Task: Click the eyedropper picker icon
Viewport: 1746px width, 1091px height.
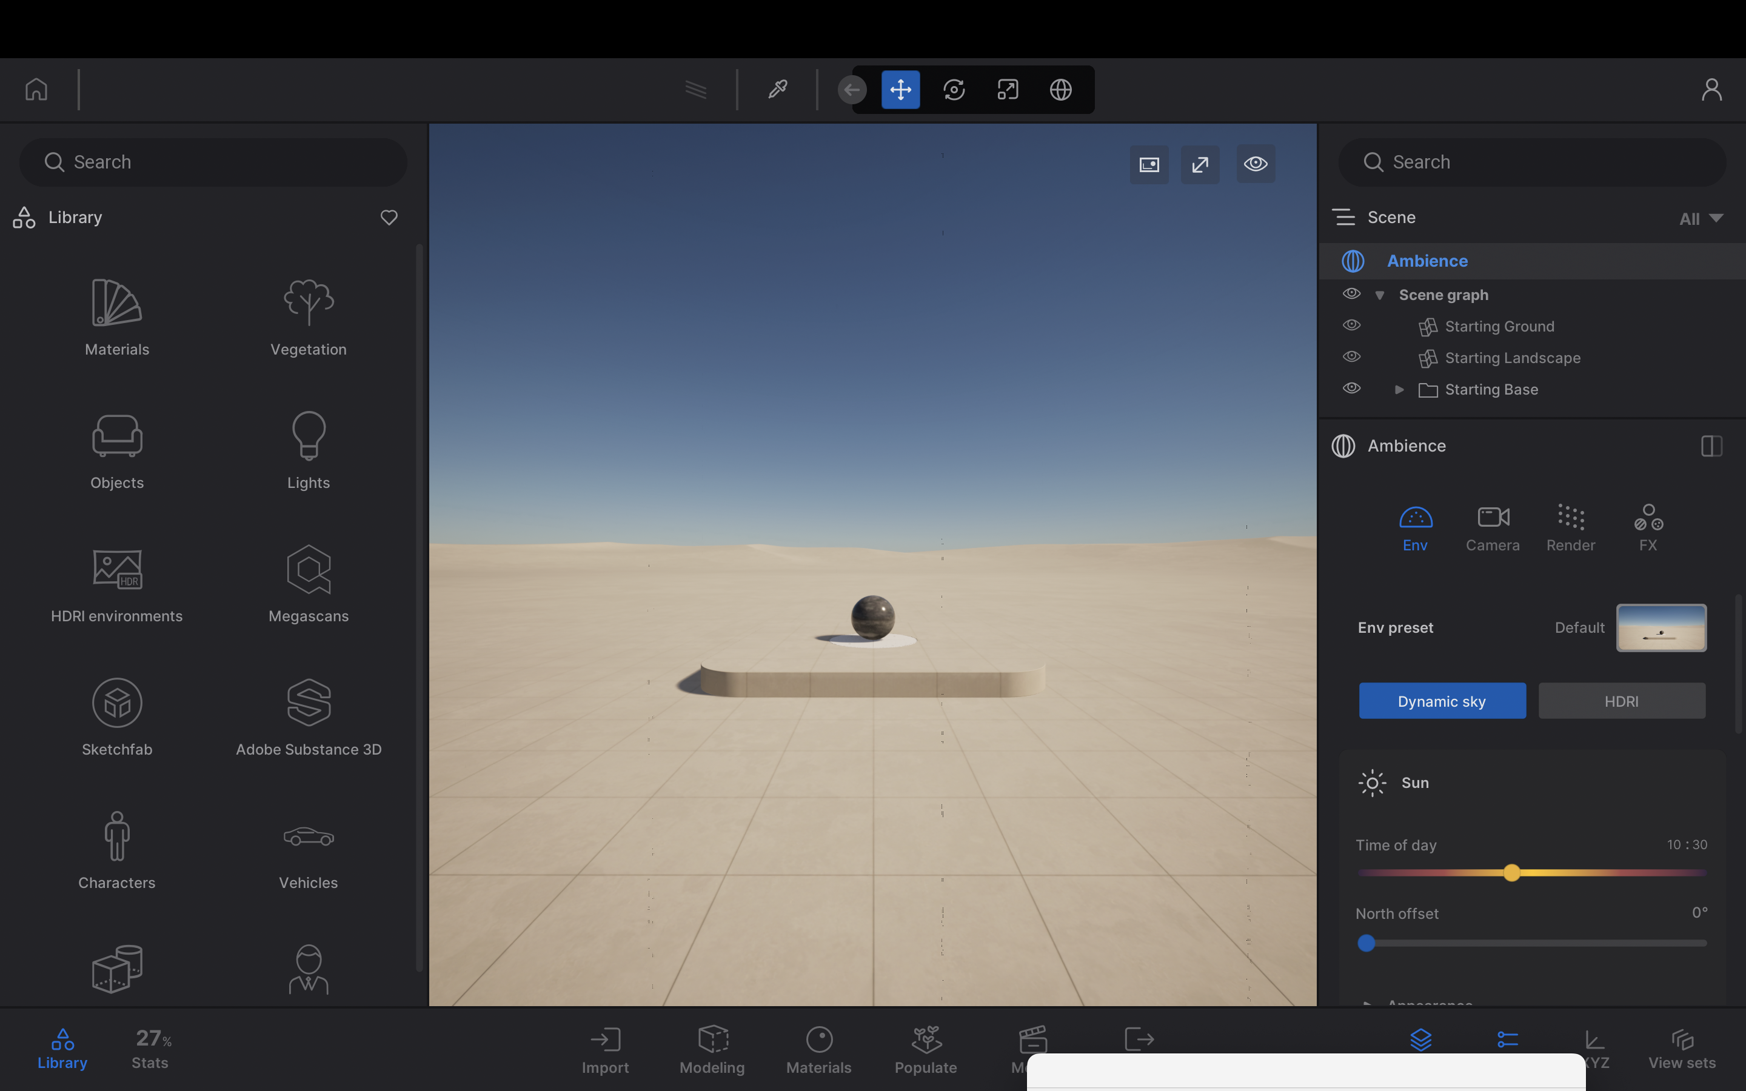Action: [x=777, y=90]
